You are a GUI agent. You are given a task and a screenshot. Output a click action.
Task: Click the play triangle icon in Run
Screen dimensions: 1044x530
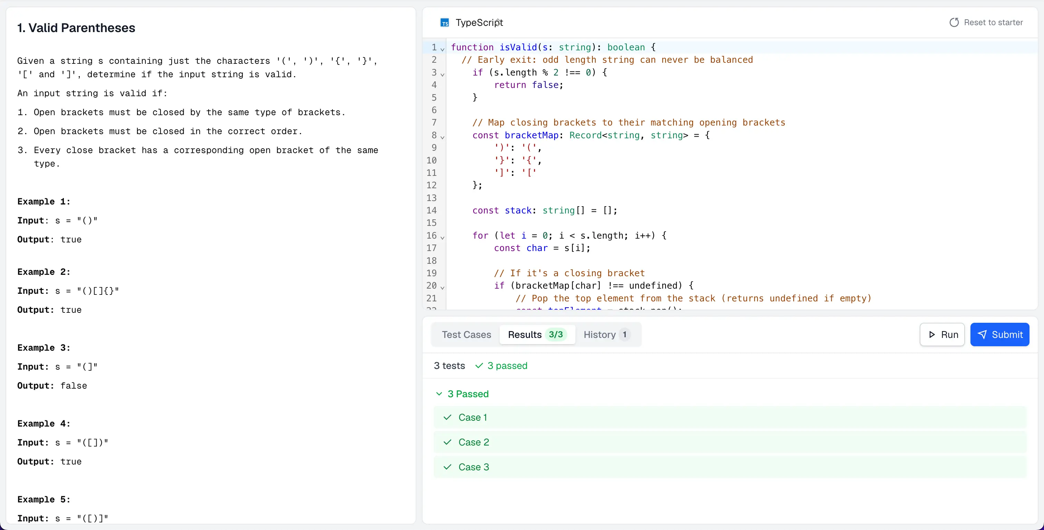click(932, 334)
